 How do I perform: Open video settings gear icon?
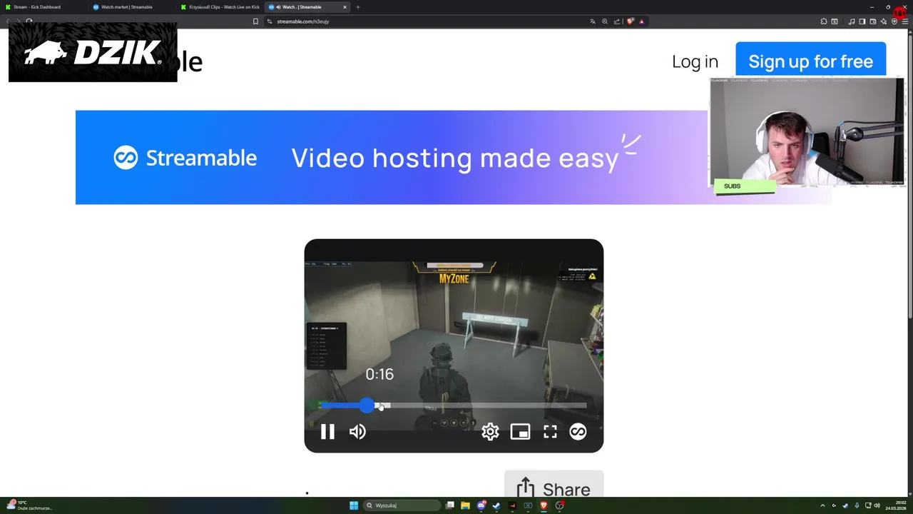[490, 431]
